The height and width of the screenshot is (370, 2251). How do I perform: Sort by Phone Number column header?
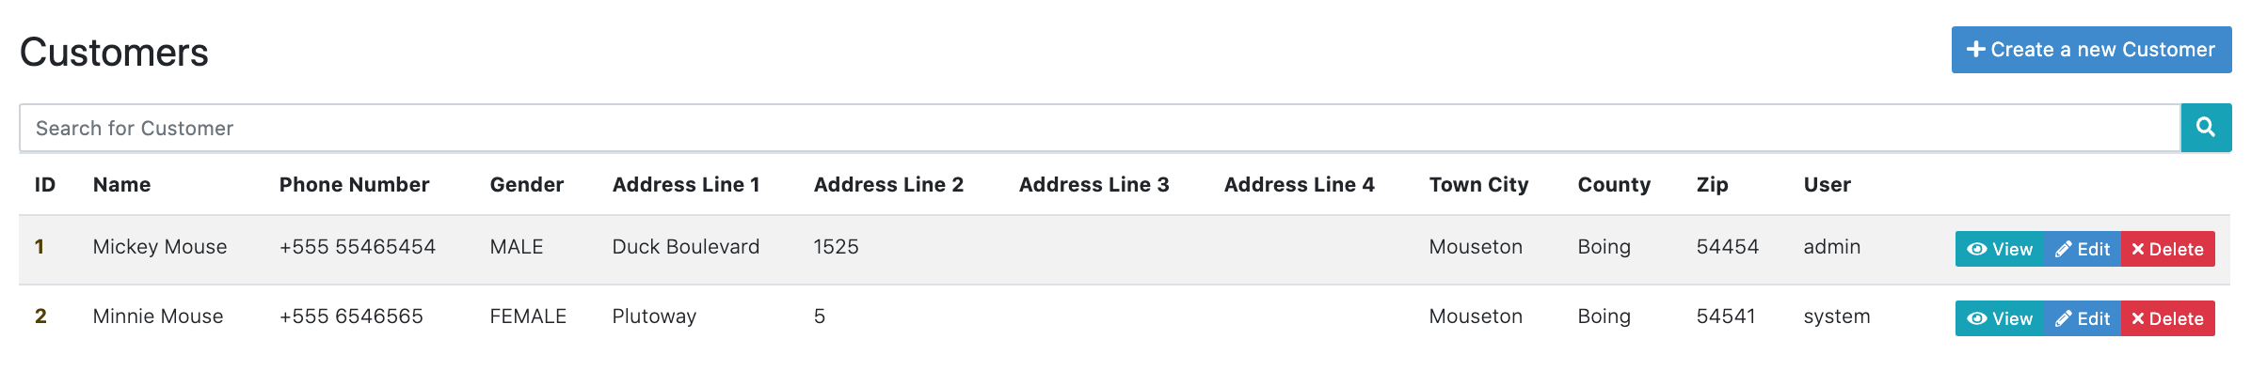(354, 184)
